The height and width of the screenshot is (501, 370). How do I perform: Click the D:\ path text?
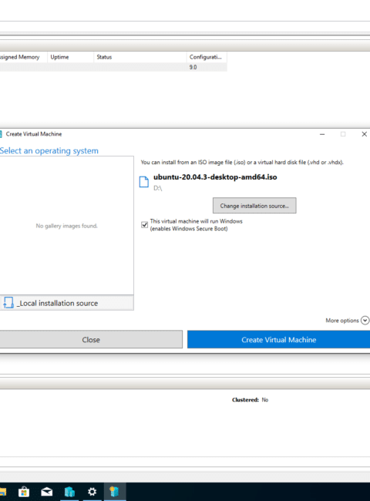pyautogui.click(x=157, y=188)
